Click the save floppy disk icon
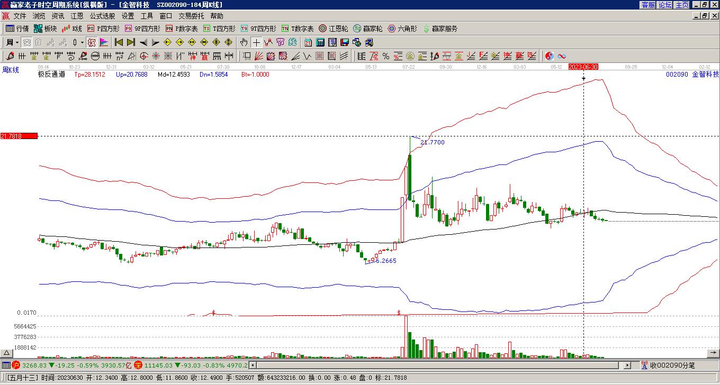 click(345, 42)
